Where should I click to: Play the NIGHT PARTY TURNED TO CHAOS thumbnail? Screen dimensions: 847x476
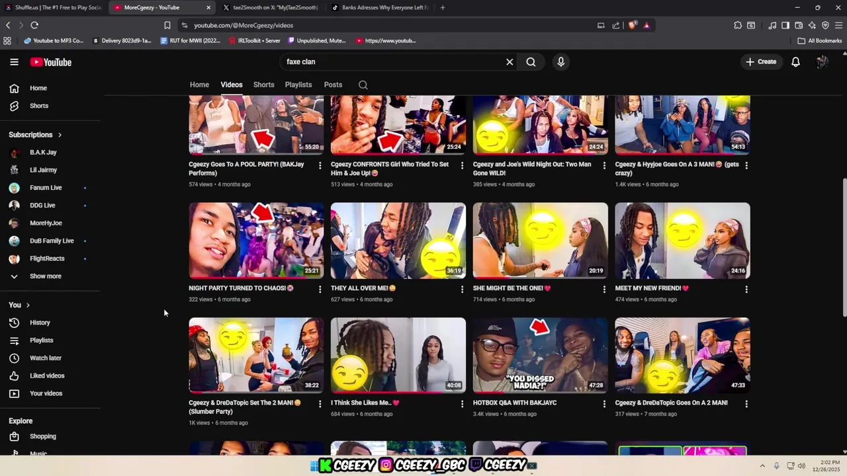tap(256, 241)
